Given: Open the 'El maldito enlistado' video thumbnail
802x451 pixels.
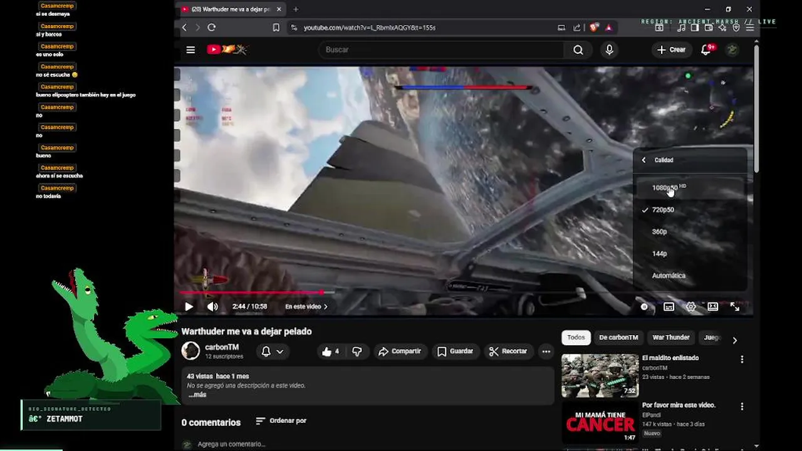Looking at the screenshot, I should [600, 376].
